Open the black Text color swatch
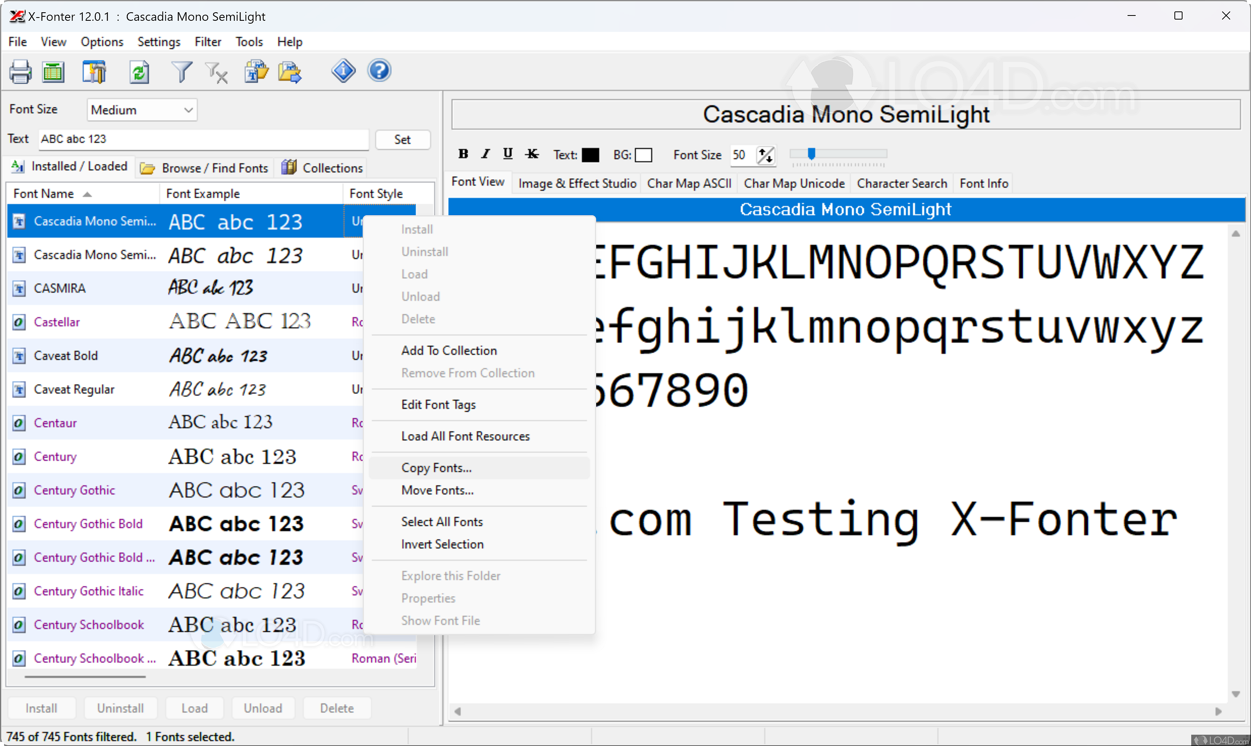Viewport: 1251px width, 746px height. (x=590, y=155)
